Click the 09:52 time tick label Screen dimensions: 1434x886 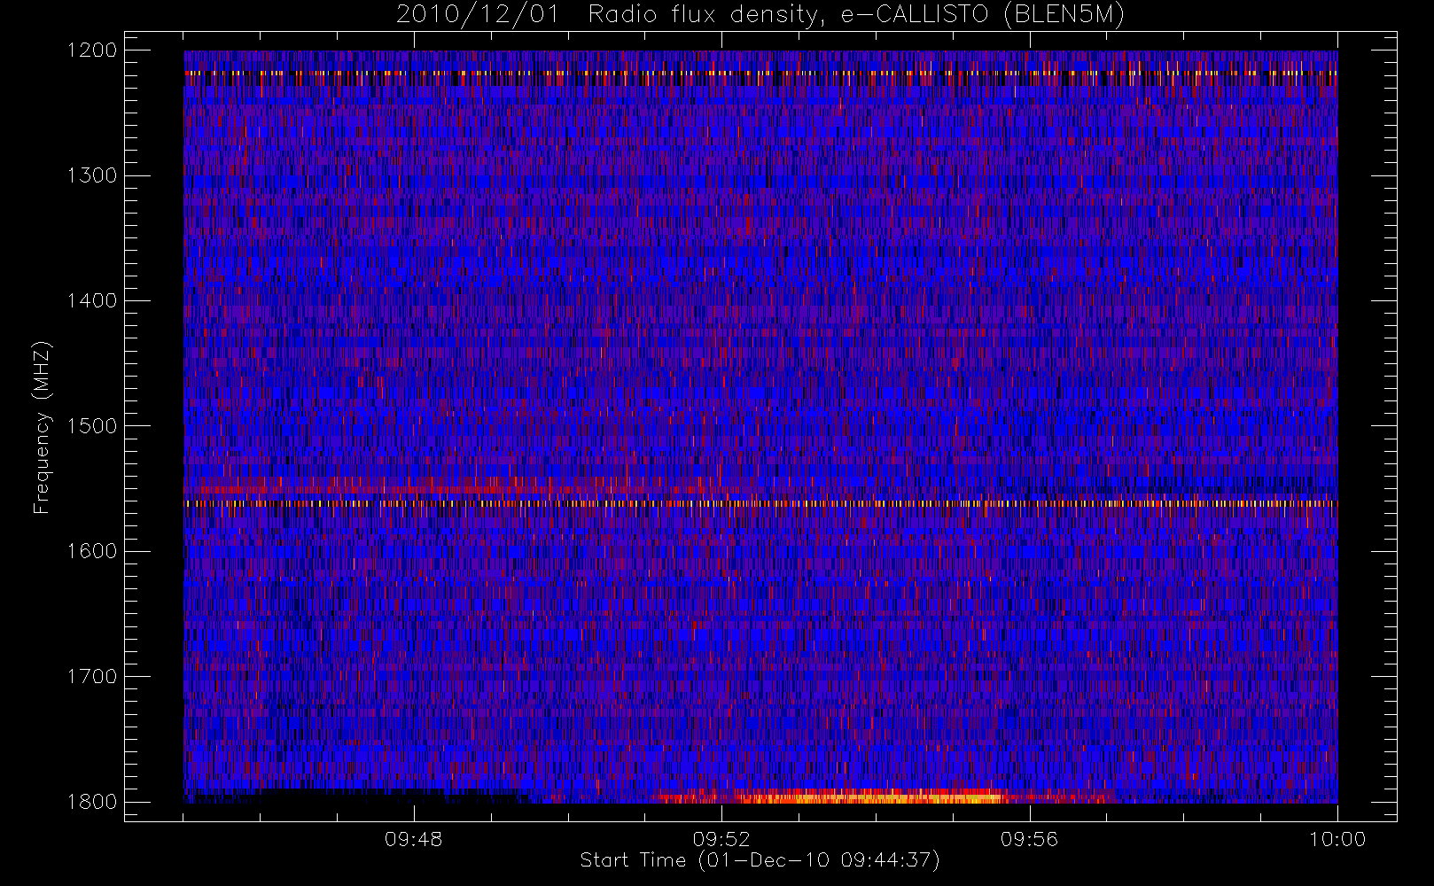point(721,839)
